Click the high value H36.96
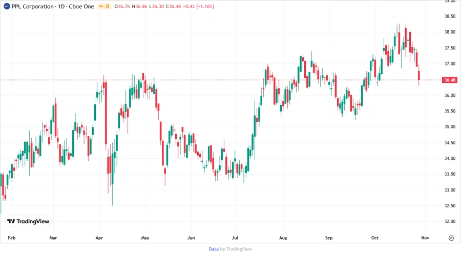 (139, 7)
